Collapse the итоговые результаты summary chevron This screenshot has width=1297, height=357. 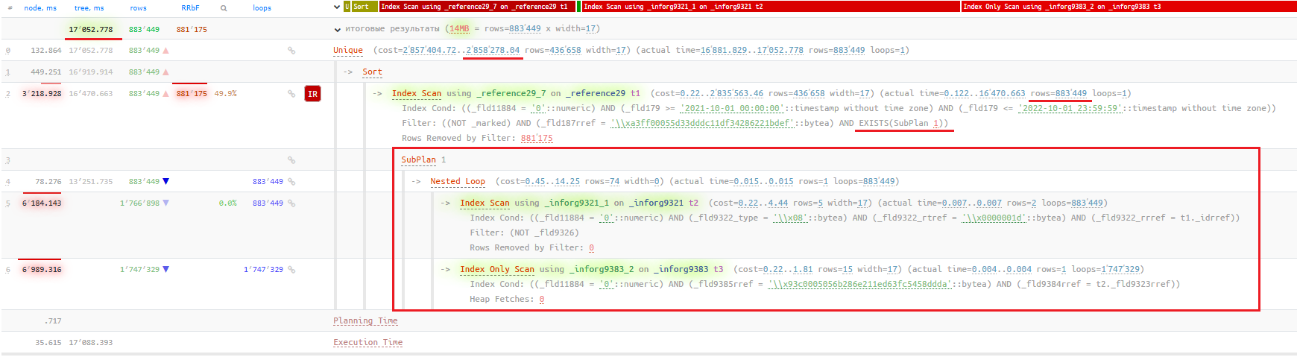338,30
